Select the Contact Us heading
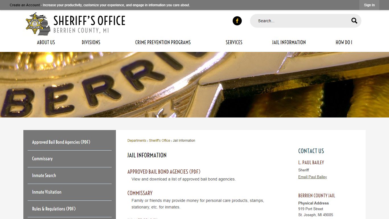This screenshot has height=219, width=389. coord(311,151)
